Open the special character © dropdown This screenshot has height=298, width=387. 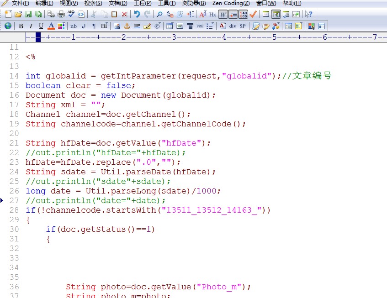click(158, 26)
